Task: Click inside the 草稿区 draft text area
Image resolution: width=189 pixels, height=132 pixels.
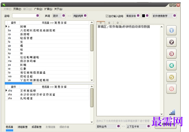Action: [128, 70]
